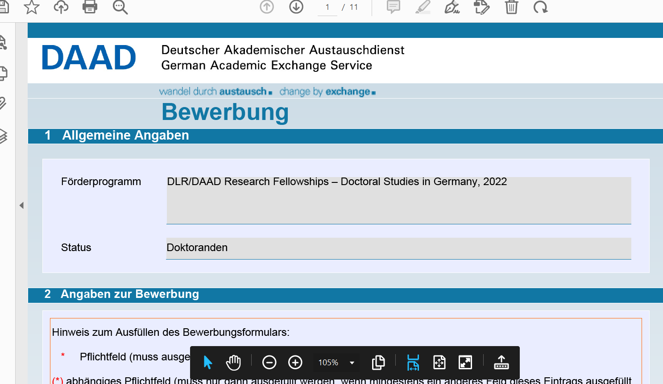The width and height of the screenshot is (663, 384).
Task: Collapse the navigation sidebar arrow
Action: coord(21,205)
